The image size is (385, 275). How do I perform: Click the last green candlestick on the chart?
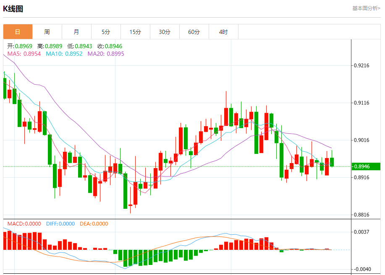click(x=332, y=162)
